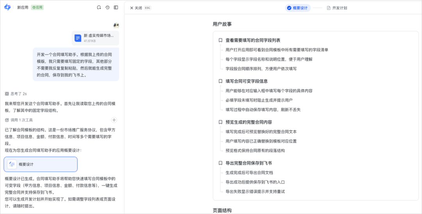Viewport: 422px width, 214px height.
Task: Select the 用户故事 section heading
Action: point(222,24)
